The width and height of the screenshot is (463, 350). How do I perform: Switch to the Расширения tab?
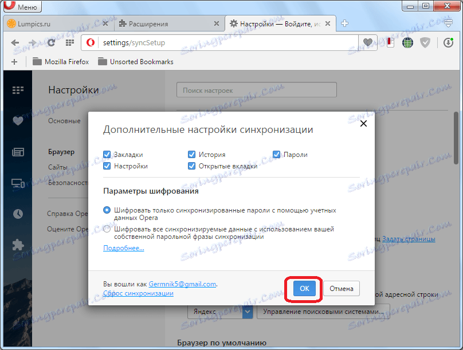point(169,23)
